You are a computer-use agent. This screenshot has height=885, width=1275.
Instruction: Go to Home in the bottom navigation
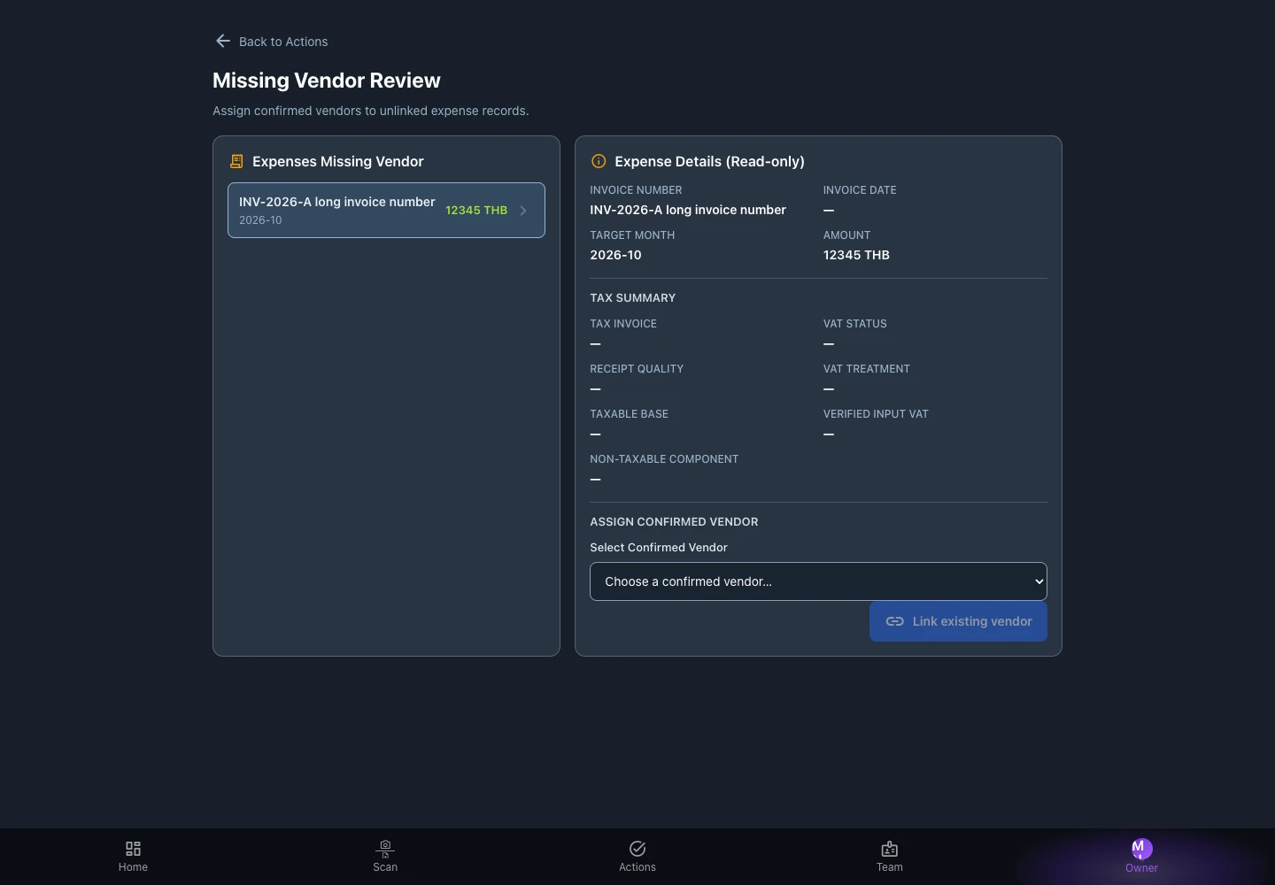pos(133,857)
